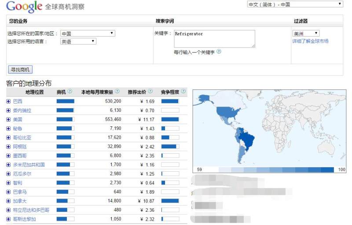352x225 pixels.
Task: Click the 哥伦比亚 location link
Action: (22, 137)
